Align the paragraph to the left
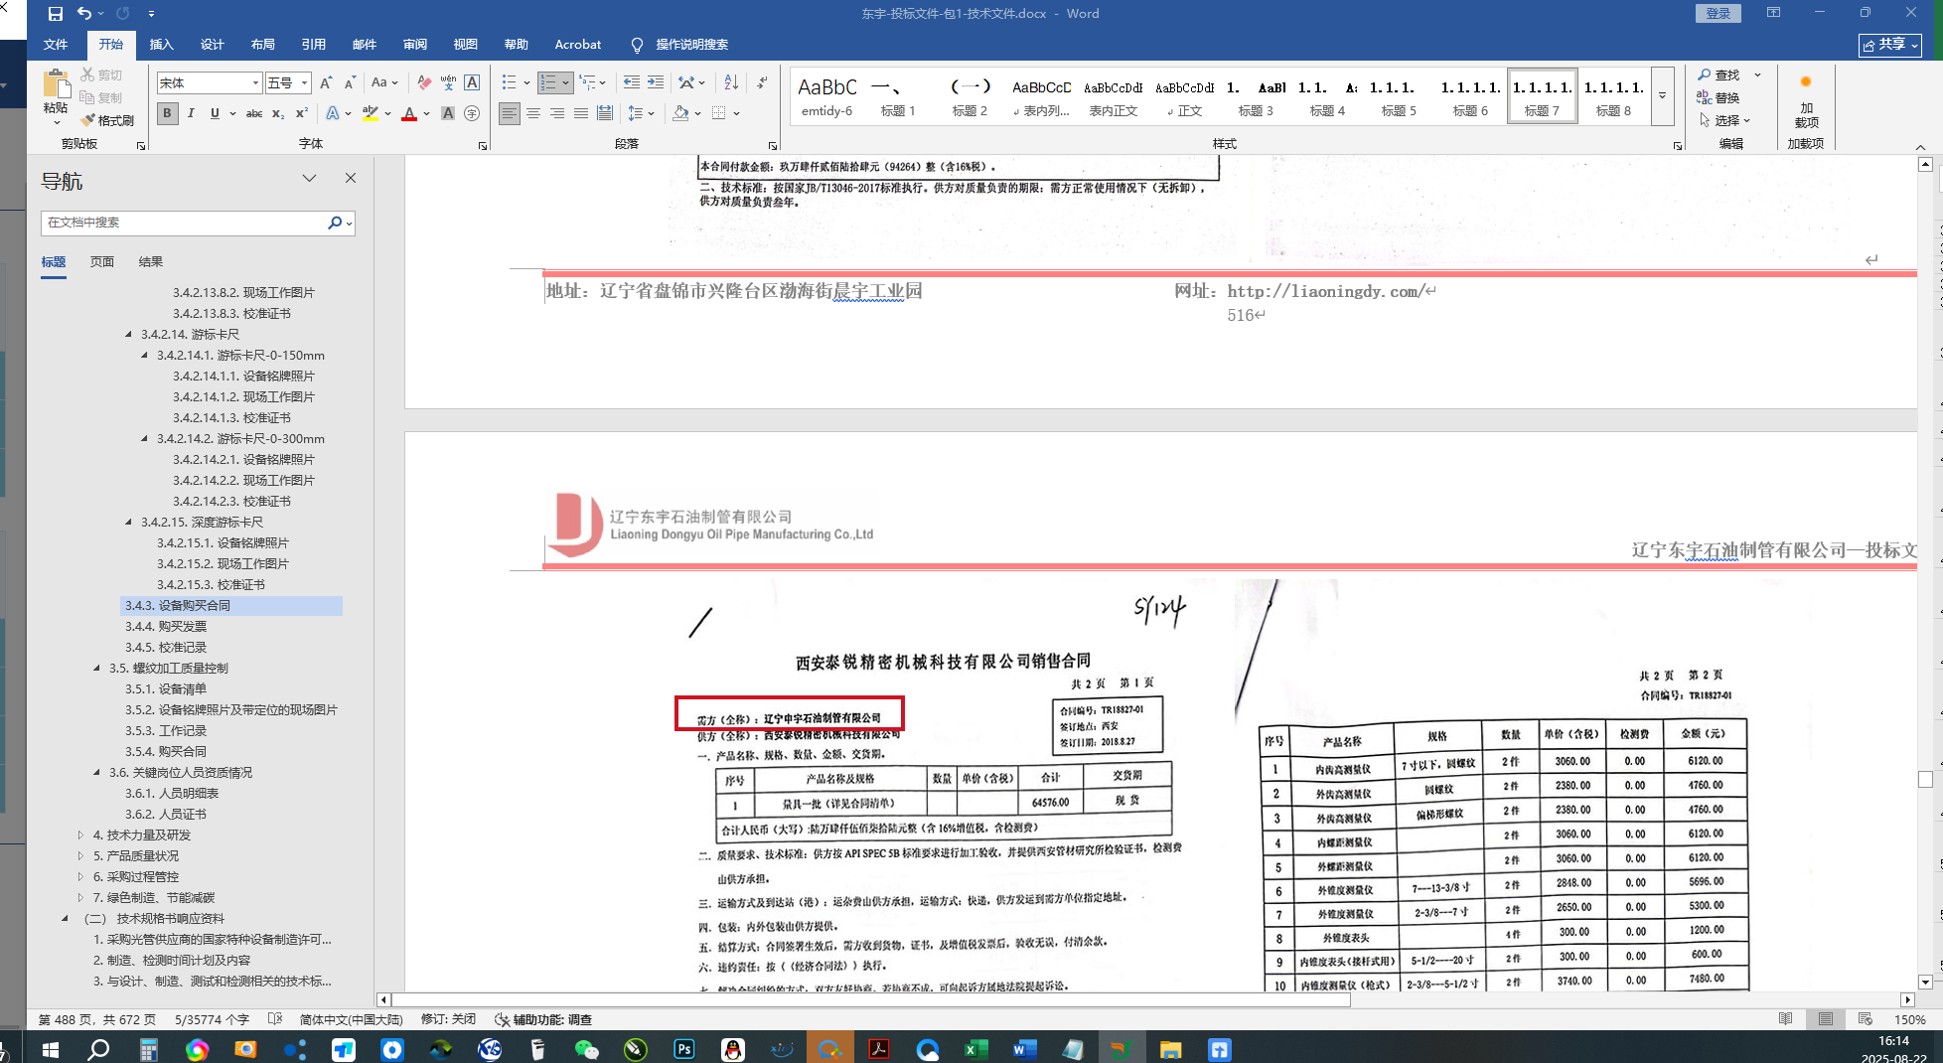The width and height of the screenshot is (1943, 1063). click(510, 113)
